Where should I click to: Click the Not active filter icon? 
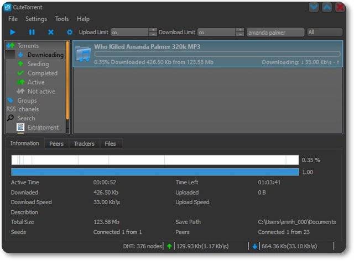point(20,91)
